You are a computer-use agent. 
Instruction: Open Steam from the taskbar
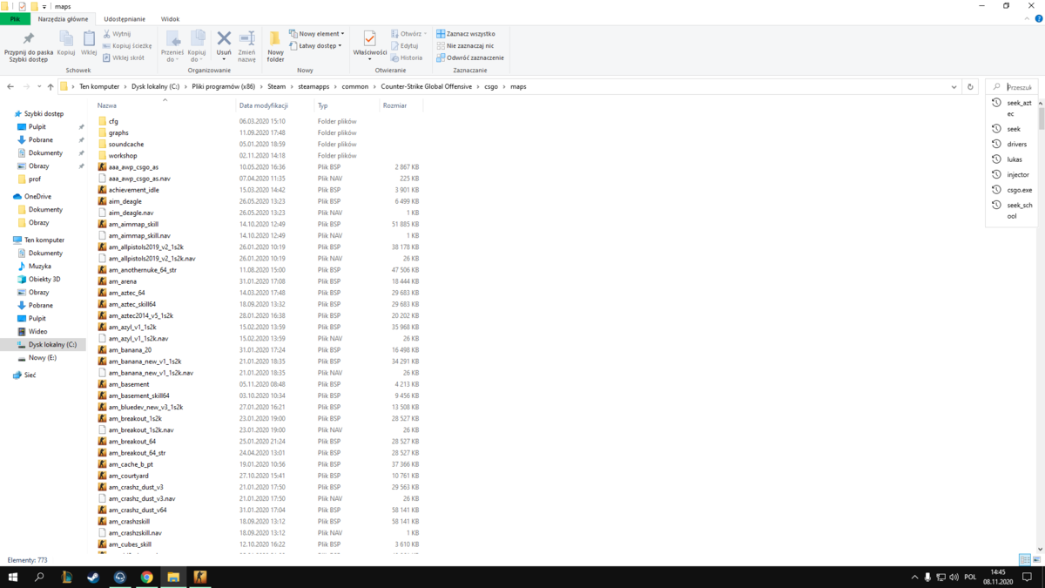pos(93,577)
